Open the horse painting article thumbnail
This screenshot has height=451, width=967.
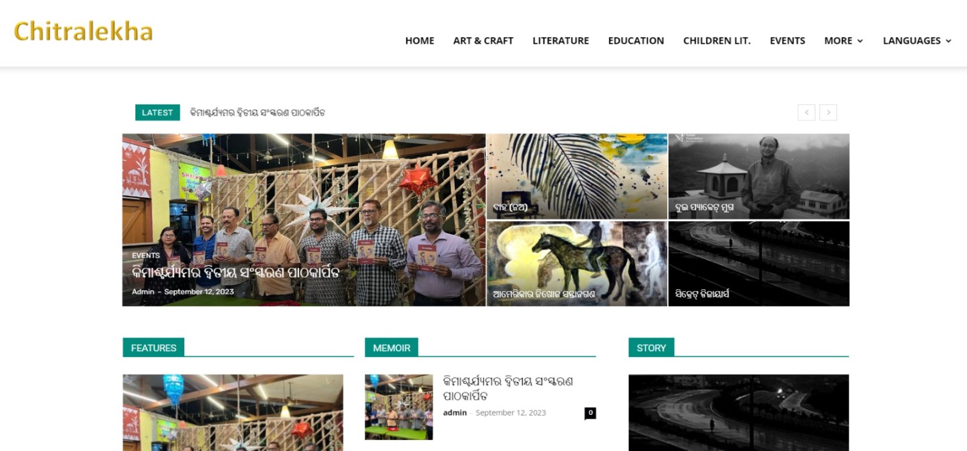click(577, 264)
